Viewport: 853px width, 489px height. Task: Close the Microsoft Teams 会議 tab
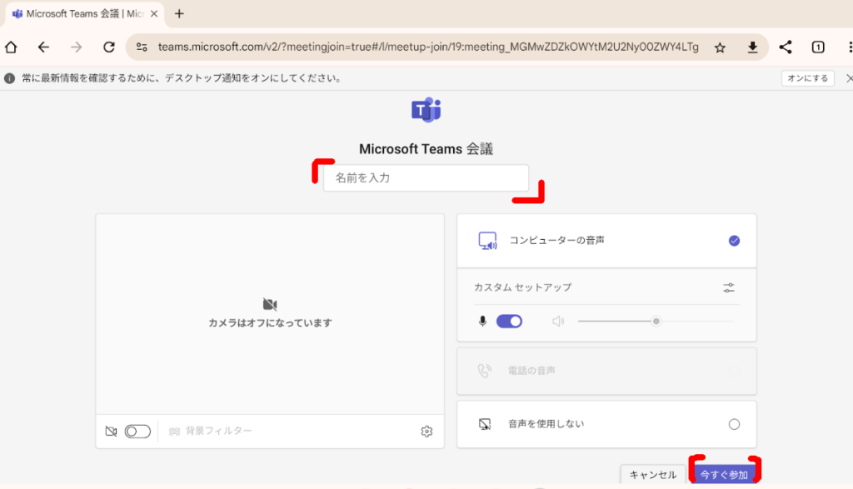tap(154, 13)
